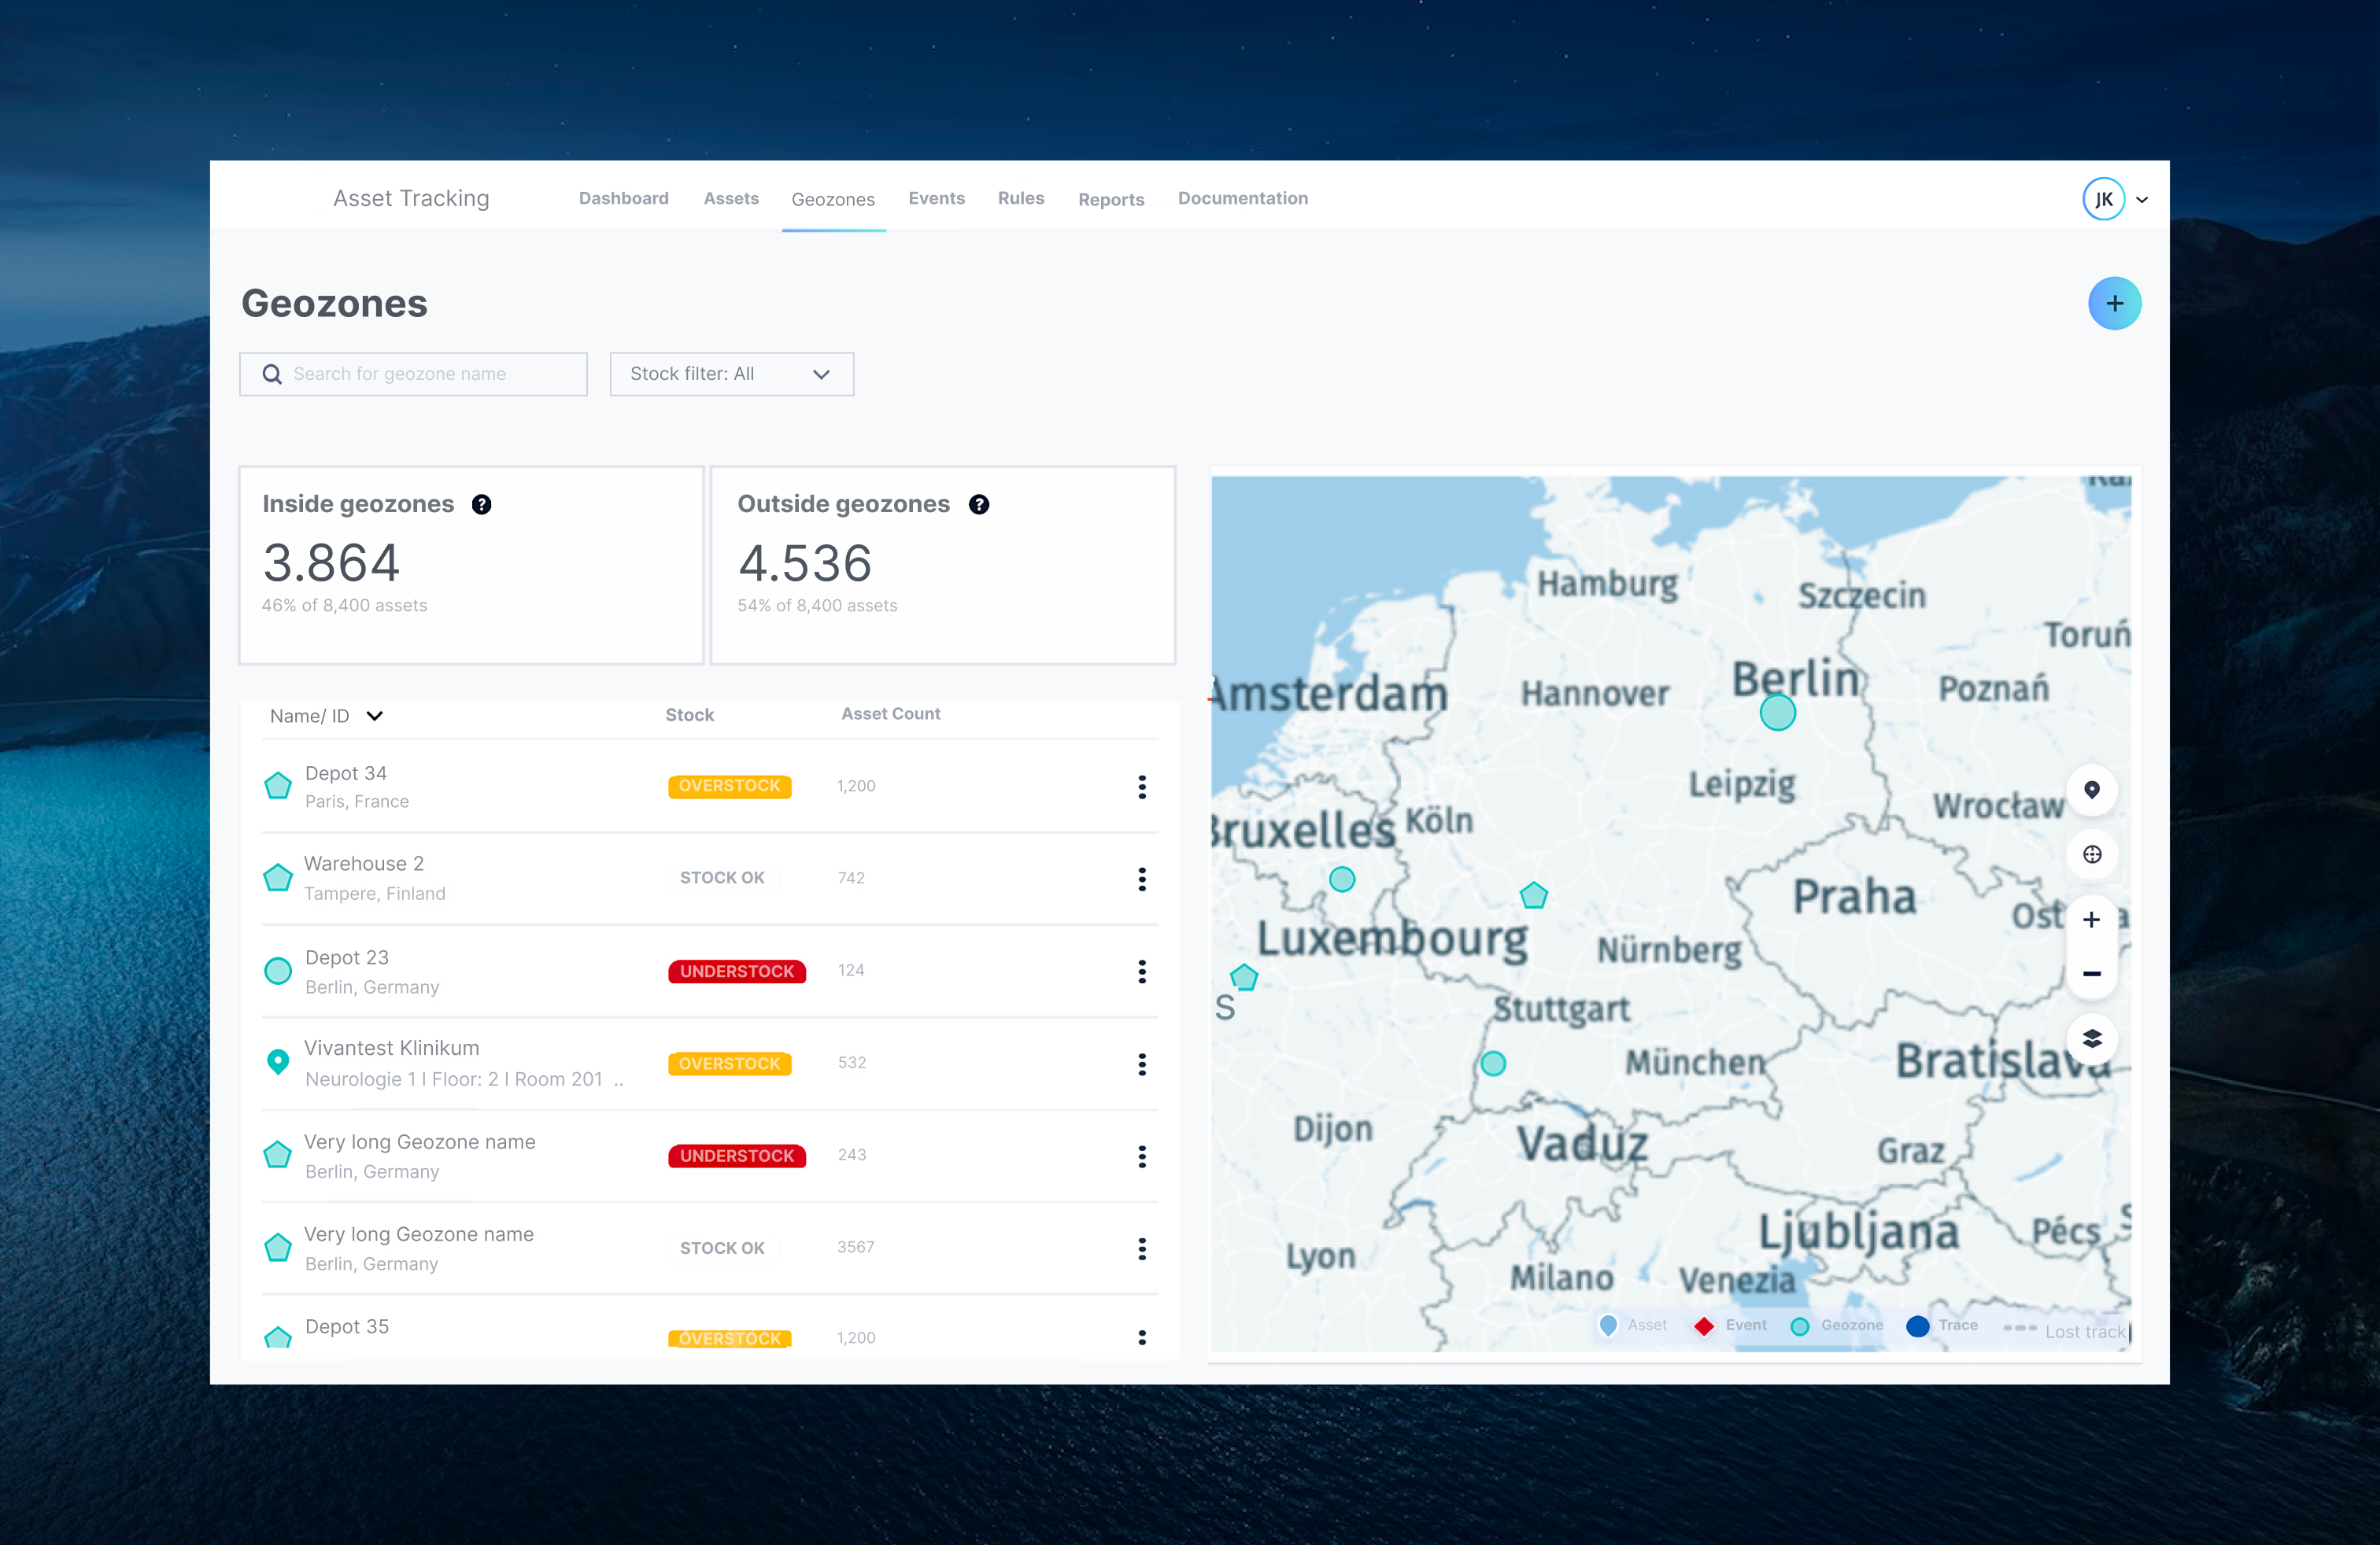
Task: Open Depot 23 row options menu
Action: pos(1141,972)
